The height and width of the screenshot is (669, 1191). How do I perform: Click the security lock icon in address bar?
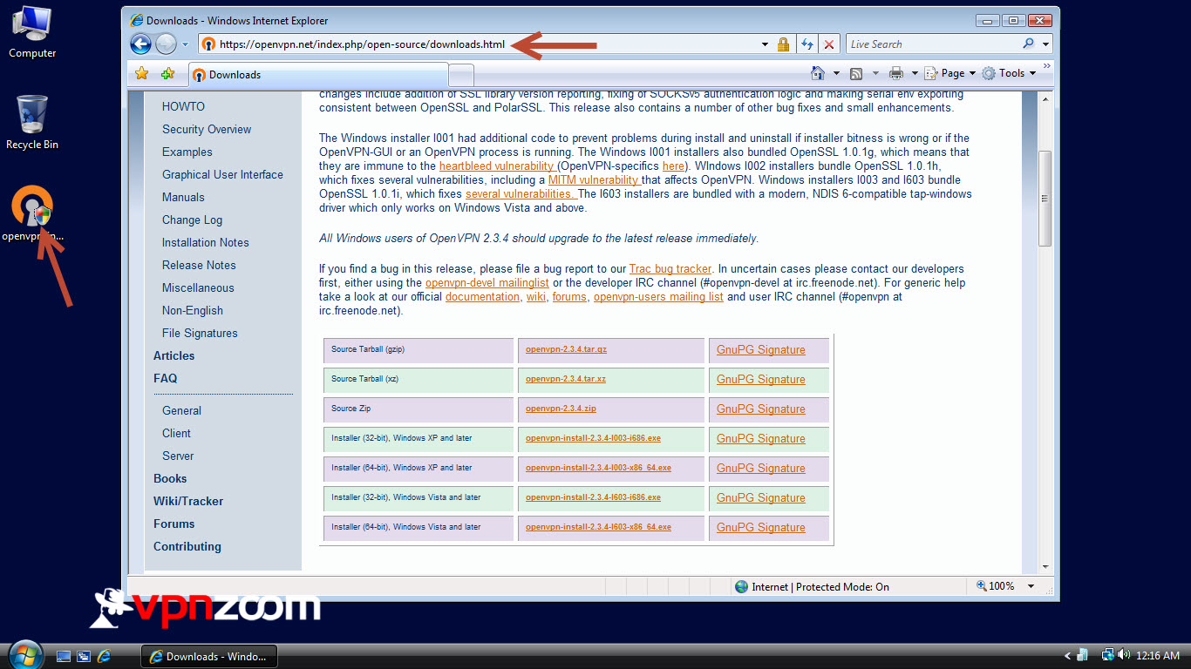click(x=783, y=44)
